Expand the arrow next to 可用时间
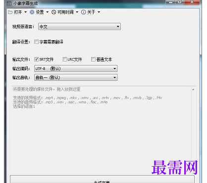This screenshot has width=207, height=183. point(77,12)
